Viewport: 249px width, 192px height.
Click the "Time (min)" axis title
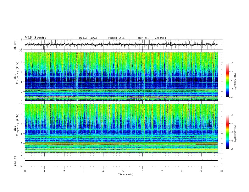click(x=126, y=174)
